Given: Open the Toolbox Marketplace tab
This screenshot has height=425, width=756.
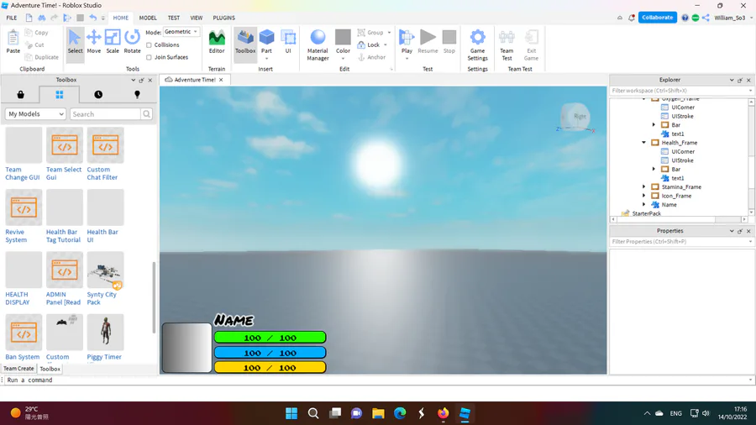Looking at the screenshot, I should 20,94.
